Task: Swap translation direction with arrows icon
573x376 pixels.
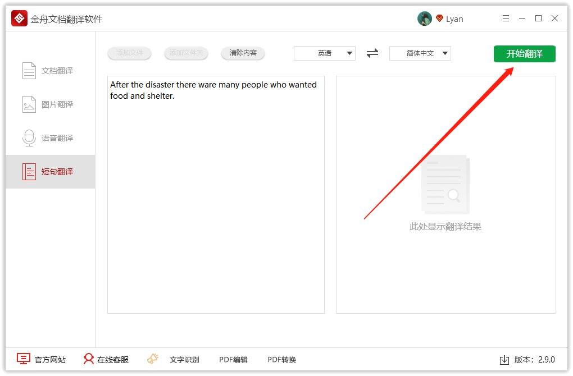Action: [372, 53]
